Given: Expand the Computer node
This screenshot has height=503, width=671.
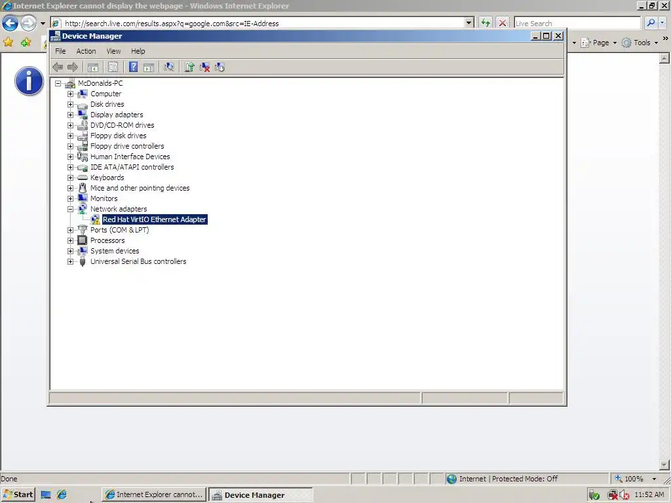Looking at the screenshot, I should pos(71,94).
